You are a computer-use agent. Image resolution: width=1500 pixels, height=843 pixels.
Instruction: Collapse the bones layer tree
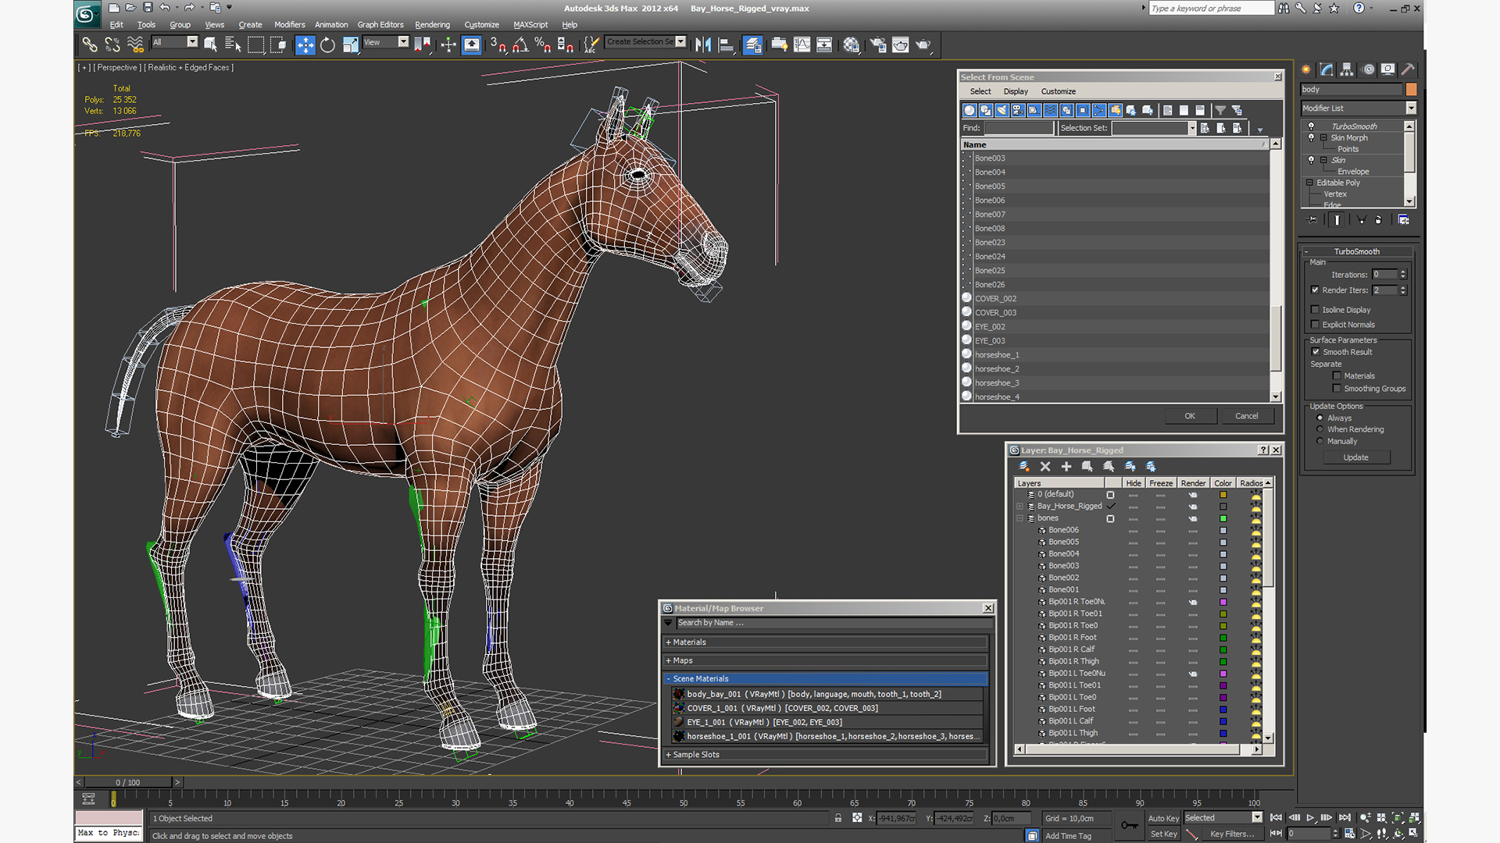1020,518
